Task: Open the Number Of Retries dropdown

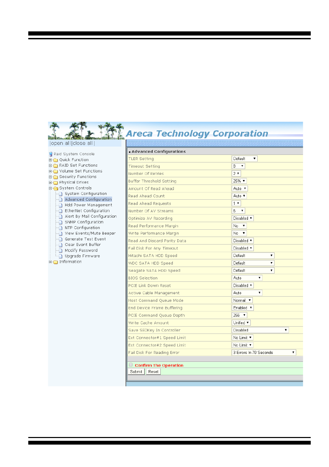Action: click(x=236, y=174)
